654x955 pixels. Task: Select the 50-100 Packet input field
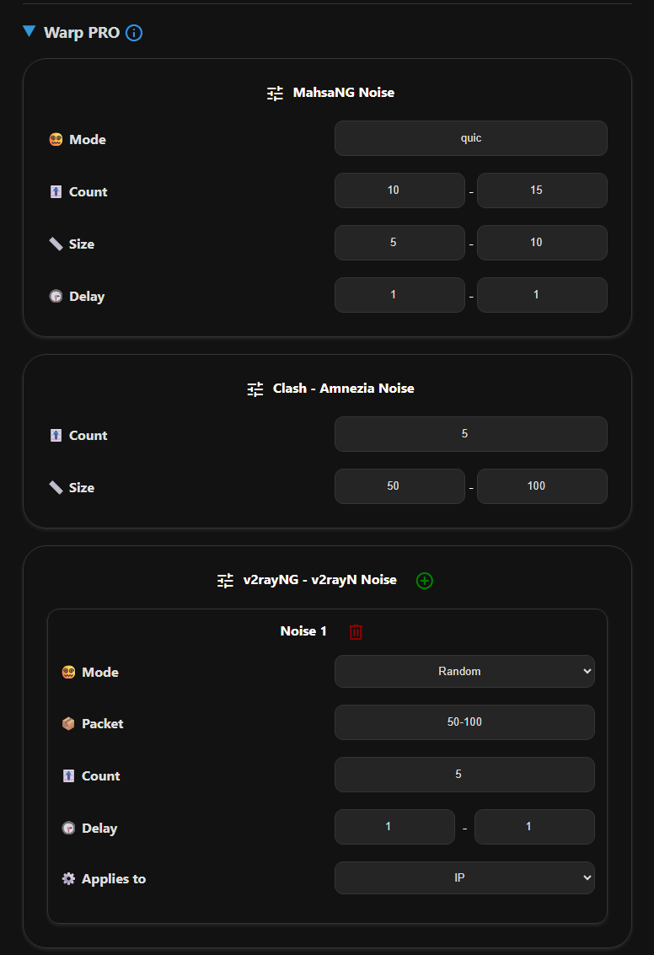pos(464,722)
